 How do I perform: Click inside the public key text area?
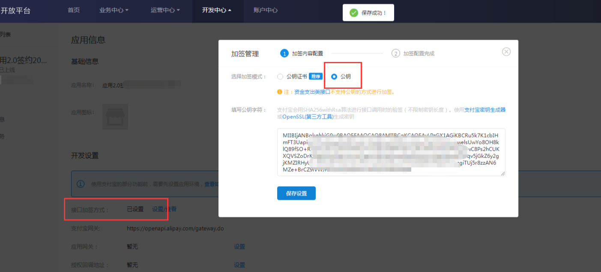[391, 152]
